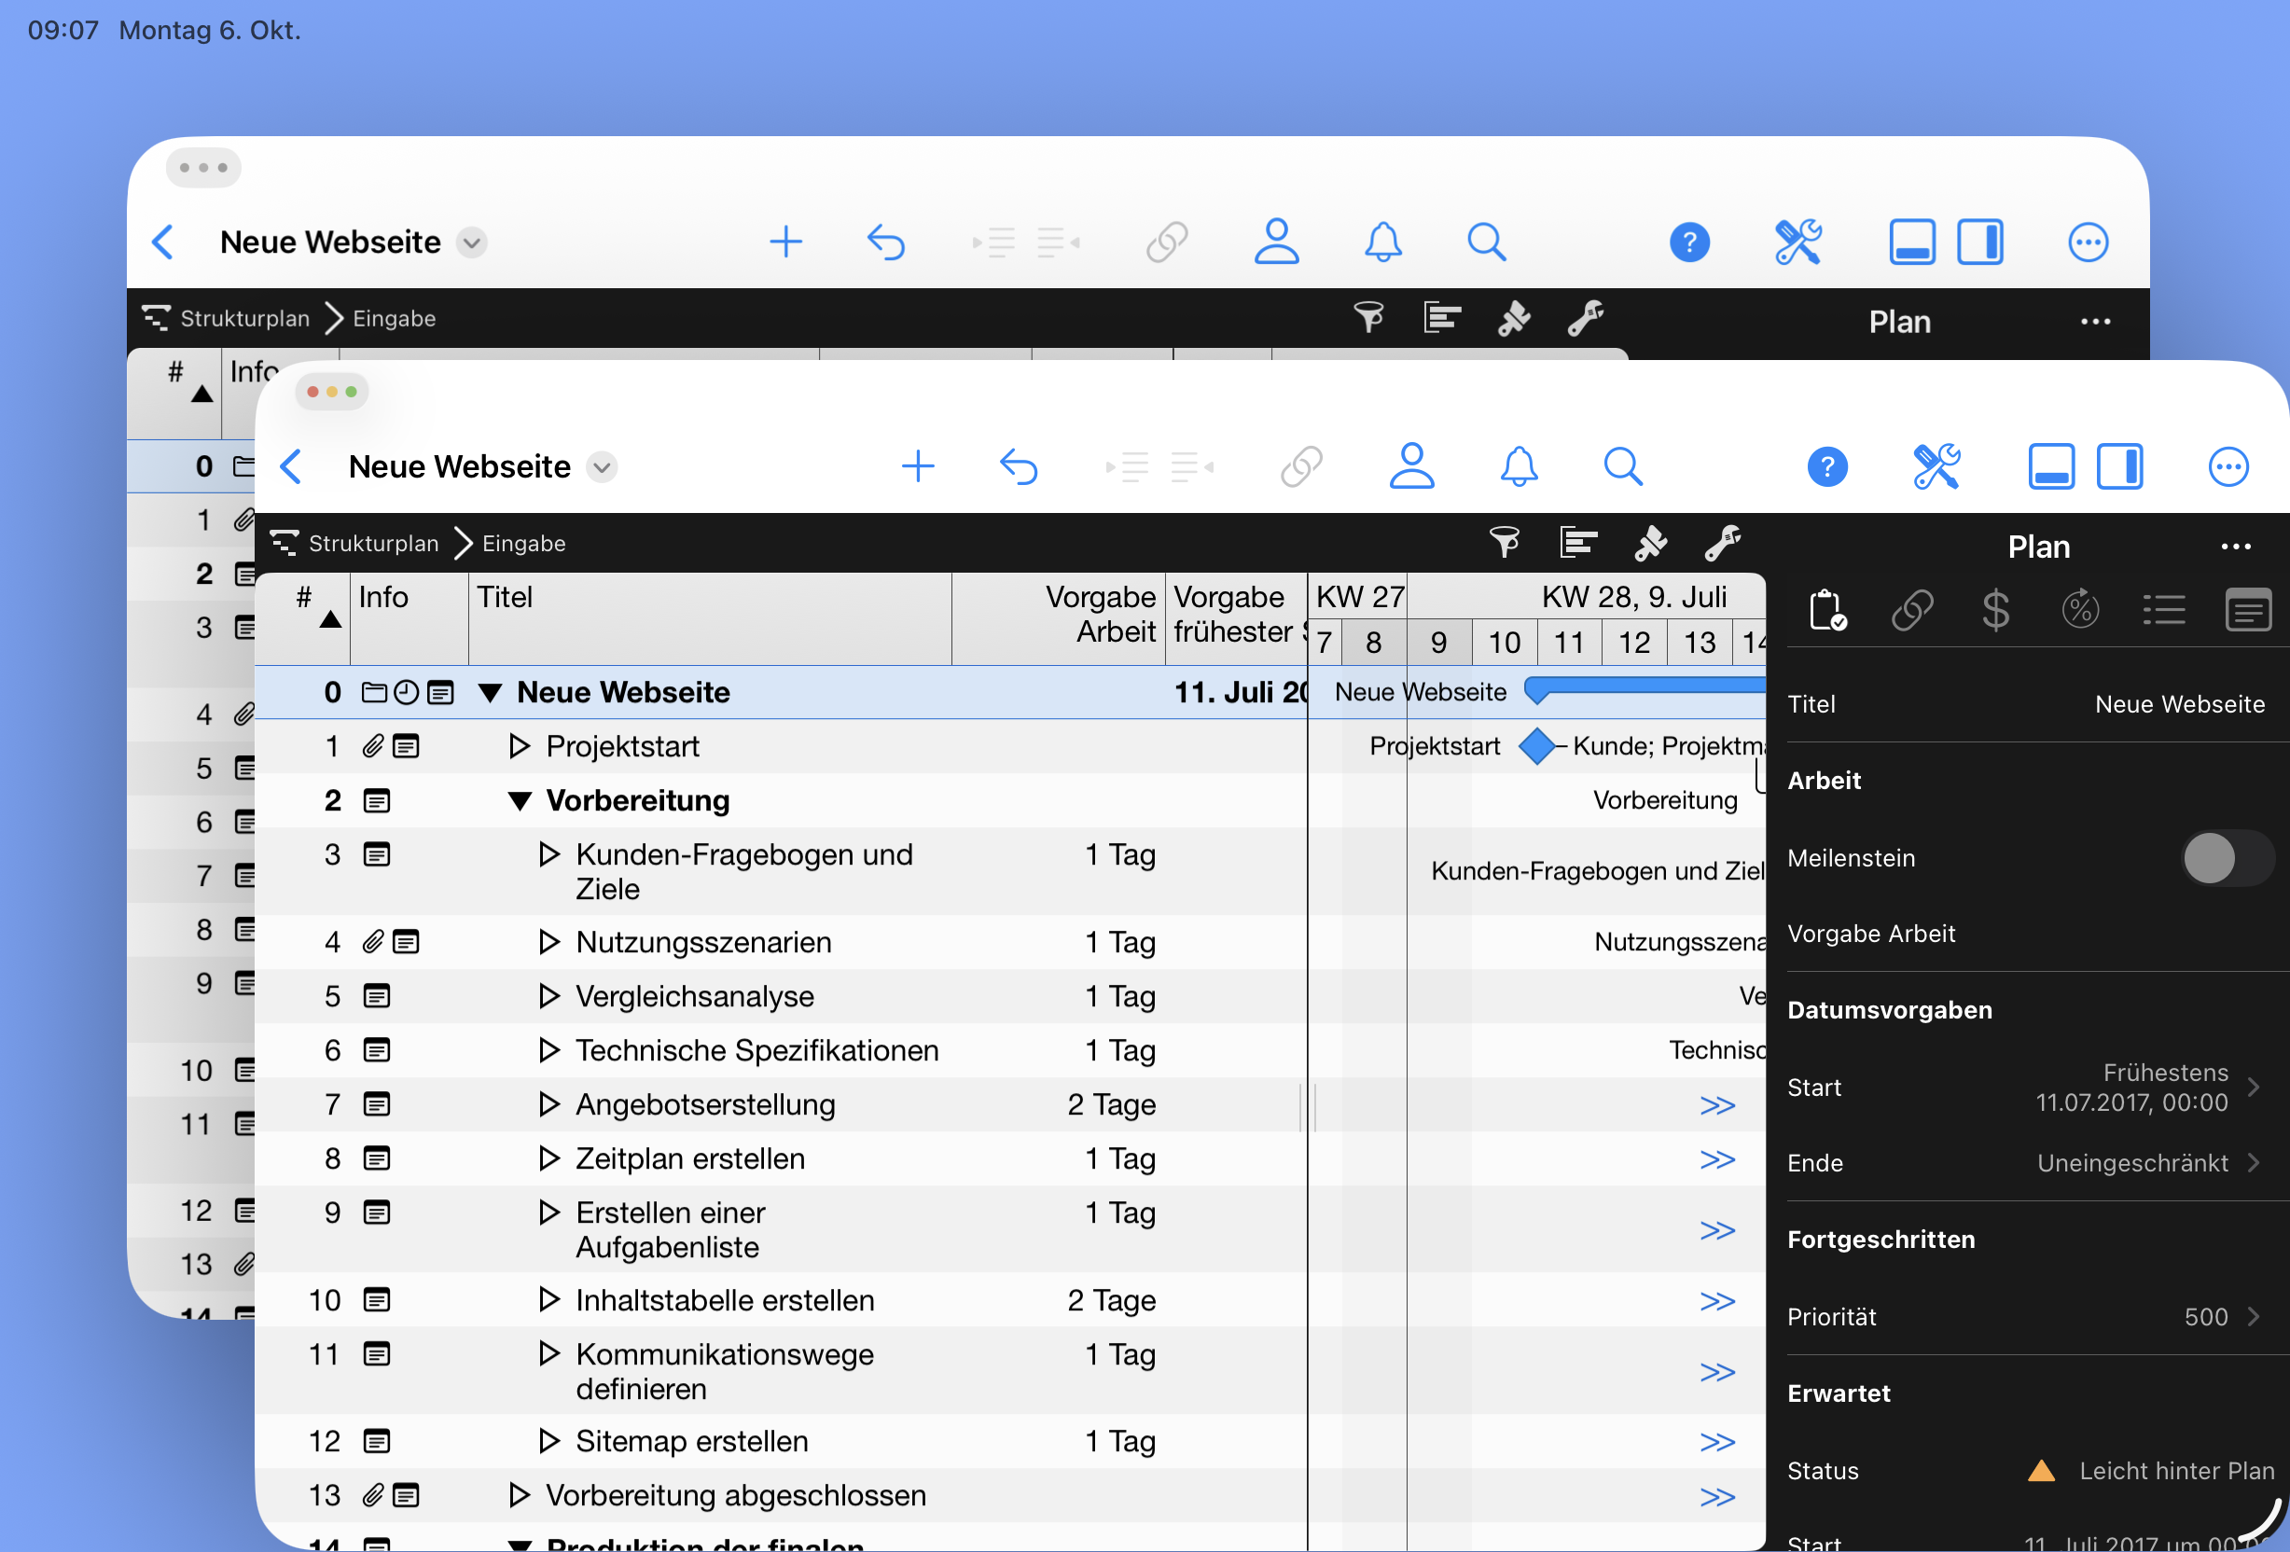
Task: Click the Strukturplan breadcrumb in front window
Action: pos(372,543)
